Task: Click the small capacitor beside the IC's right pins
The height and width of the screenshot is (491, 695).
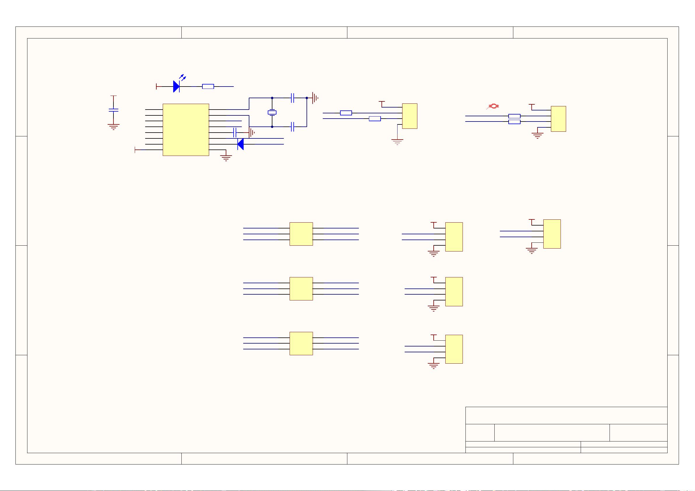Action: pos(234,133)
